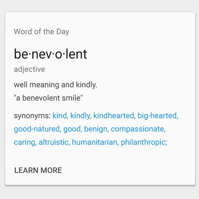Click the example phrase 'a benevolent smile'
This screenshot has height=199, width=199.
(48, 98)
